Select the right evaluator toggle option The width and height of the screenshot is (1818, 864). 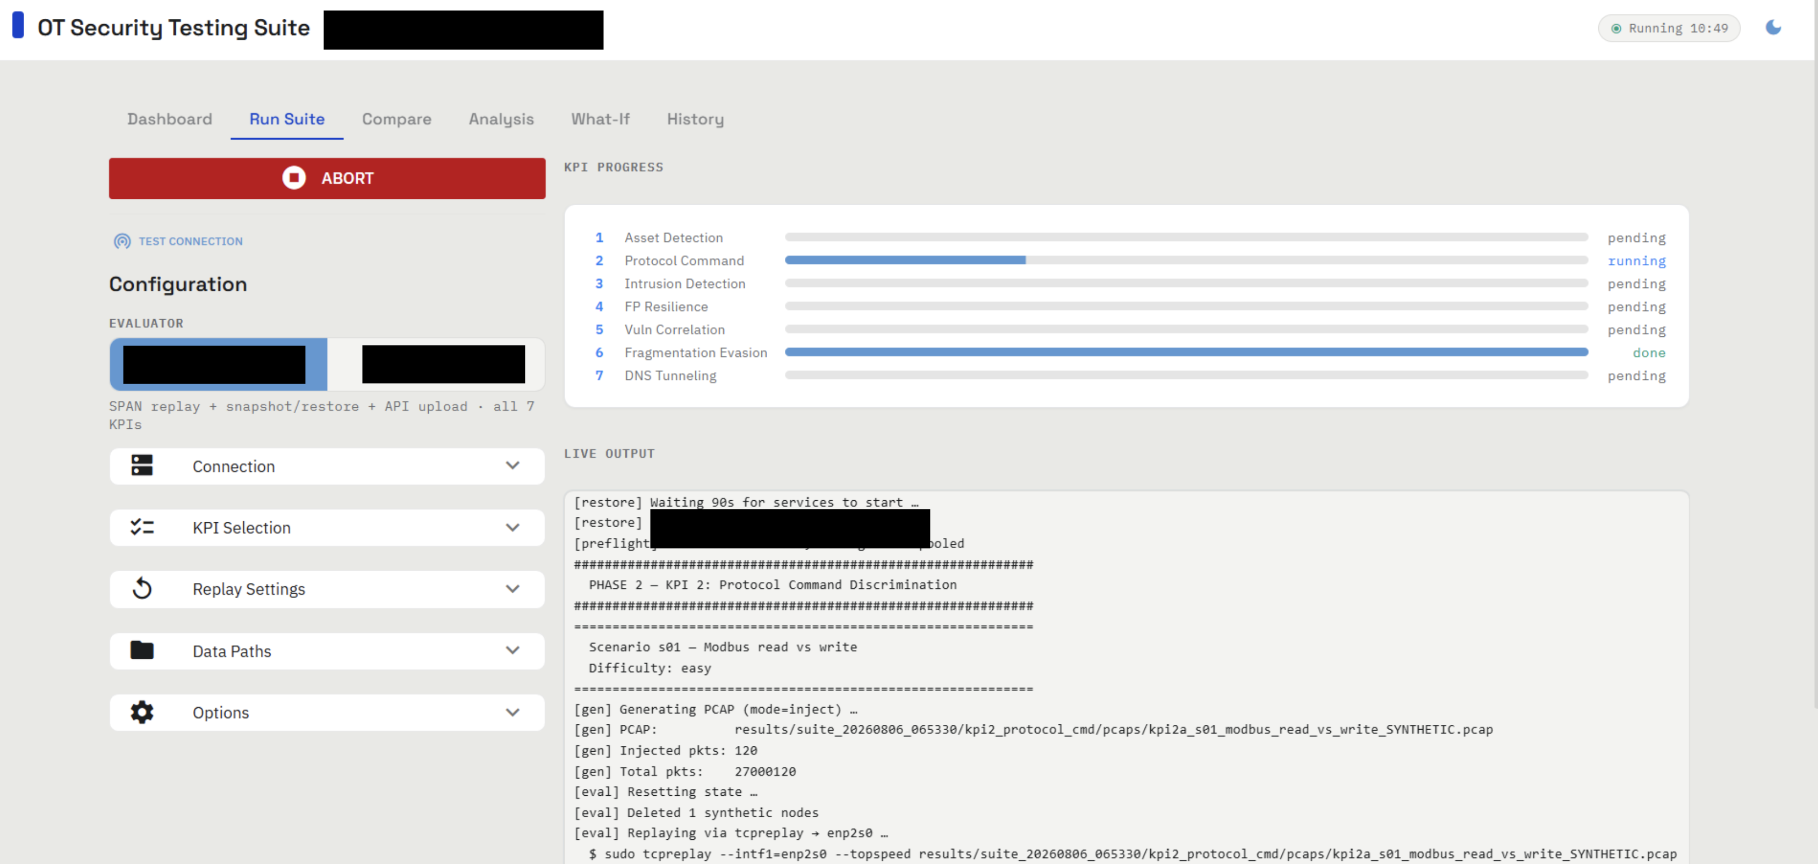coord(436,364)
